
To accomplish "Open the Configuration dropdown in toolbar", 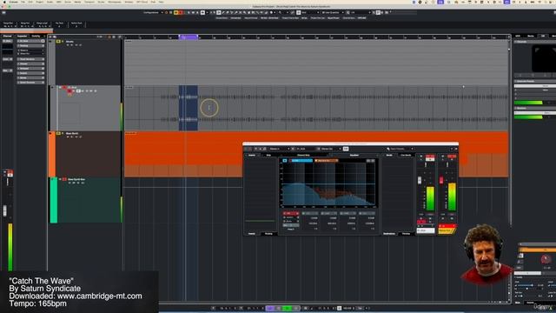I will point(153,12).
